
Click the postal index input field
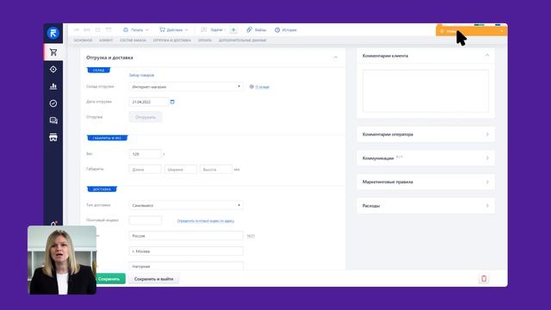[145, 220]
